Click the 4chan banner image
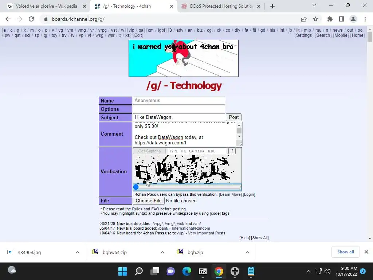Image resolution: width=373 pixels, height=280 pixels. [184, 58]
